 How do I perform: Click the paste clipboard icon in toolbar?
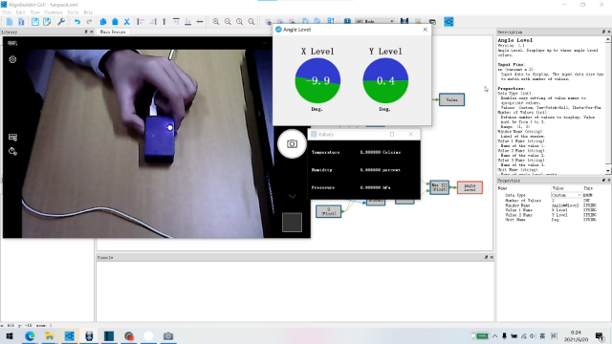point(115,22)
